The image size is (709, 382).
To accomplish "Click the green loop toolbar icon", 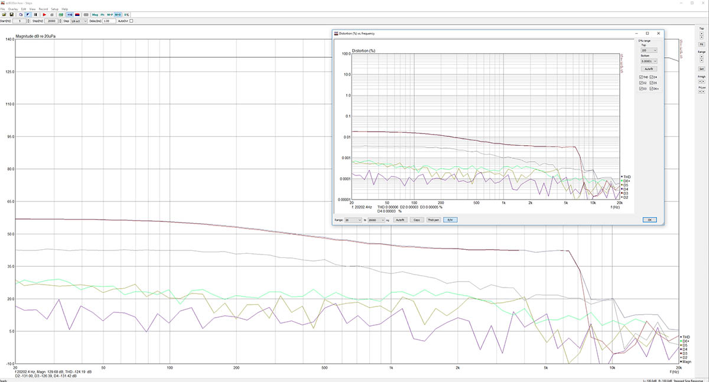I will (61, 15).
